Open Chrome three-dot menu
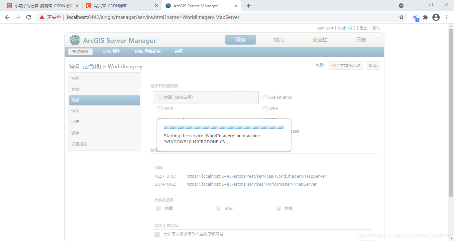This screenshot has height=241, width=454. [x=447, y=17]
